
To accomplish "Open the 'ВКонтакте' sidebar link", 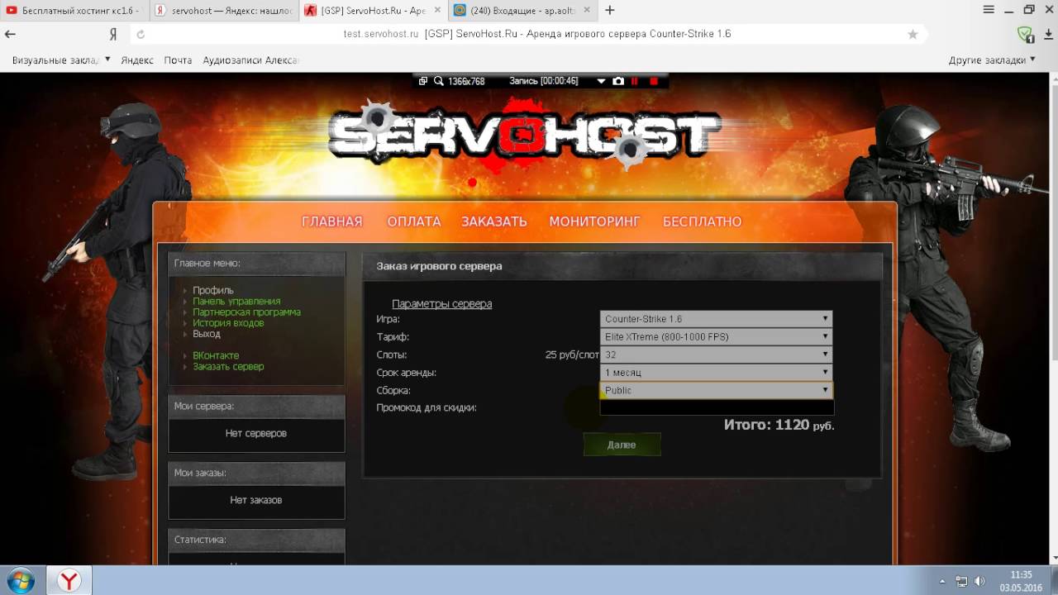I will (x=216, y=355).
